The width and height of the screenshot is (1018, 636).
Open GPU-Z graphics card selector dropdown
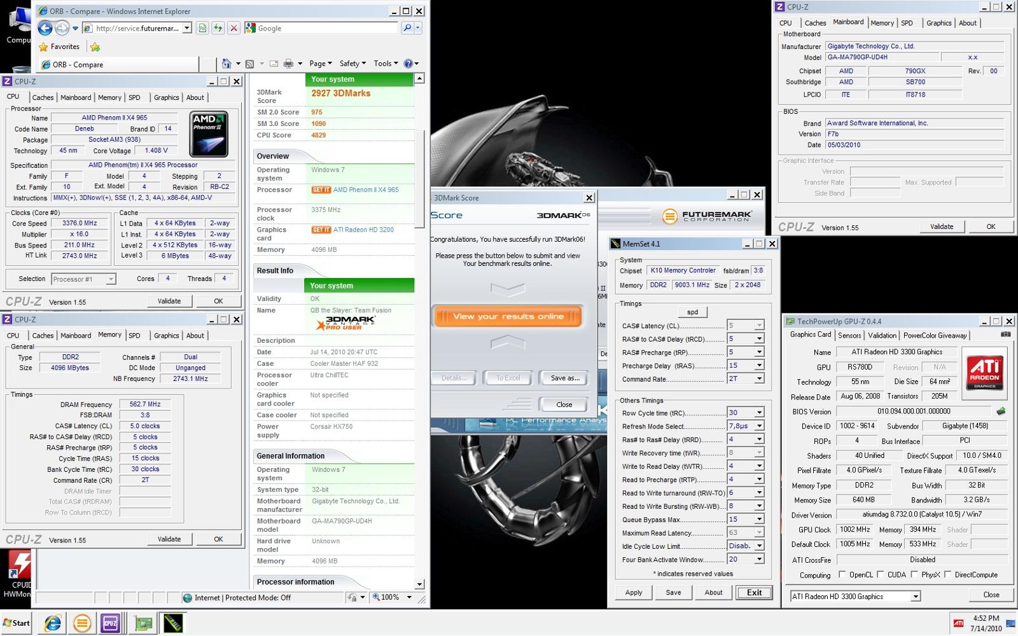(916, 597)
